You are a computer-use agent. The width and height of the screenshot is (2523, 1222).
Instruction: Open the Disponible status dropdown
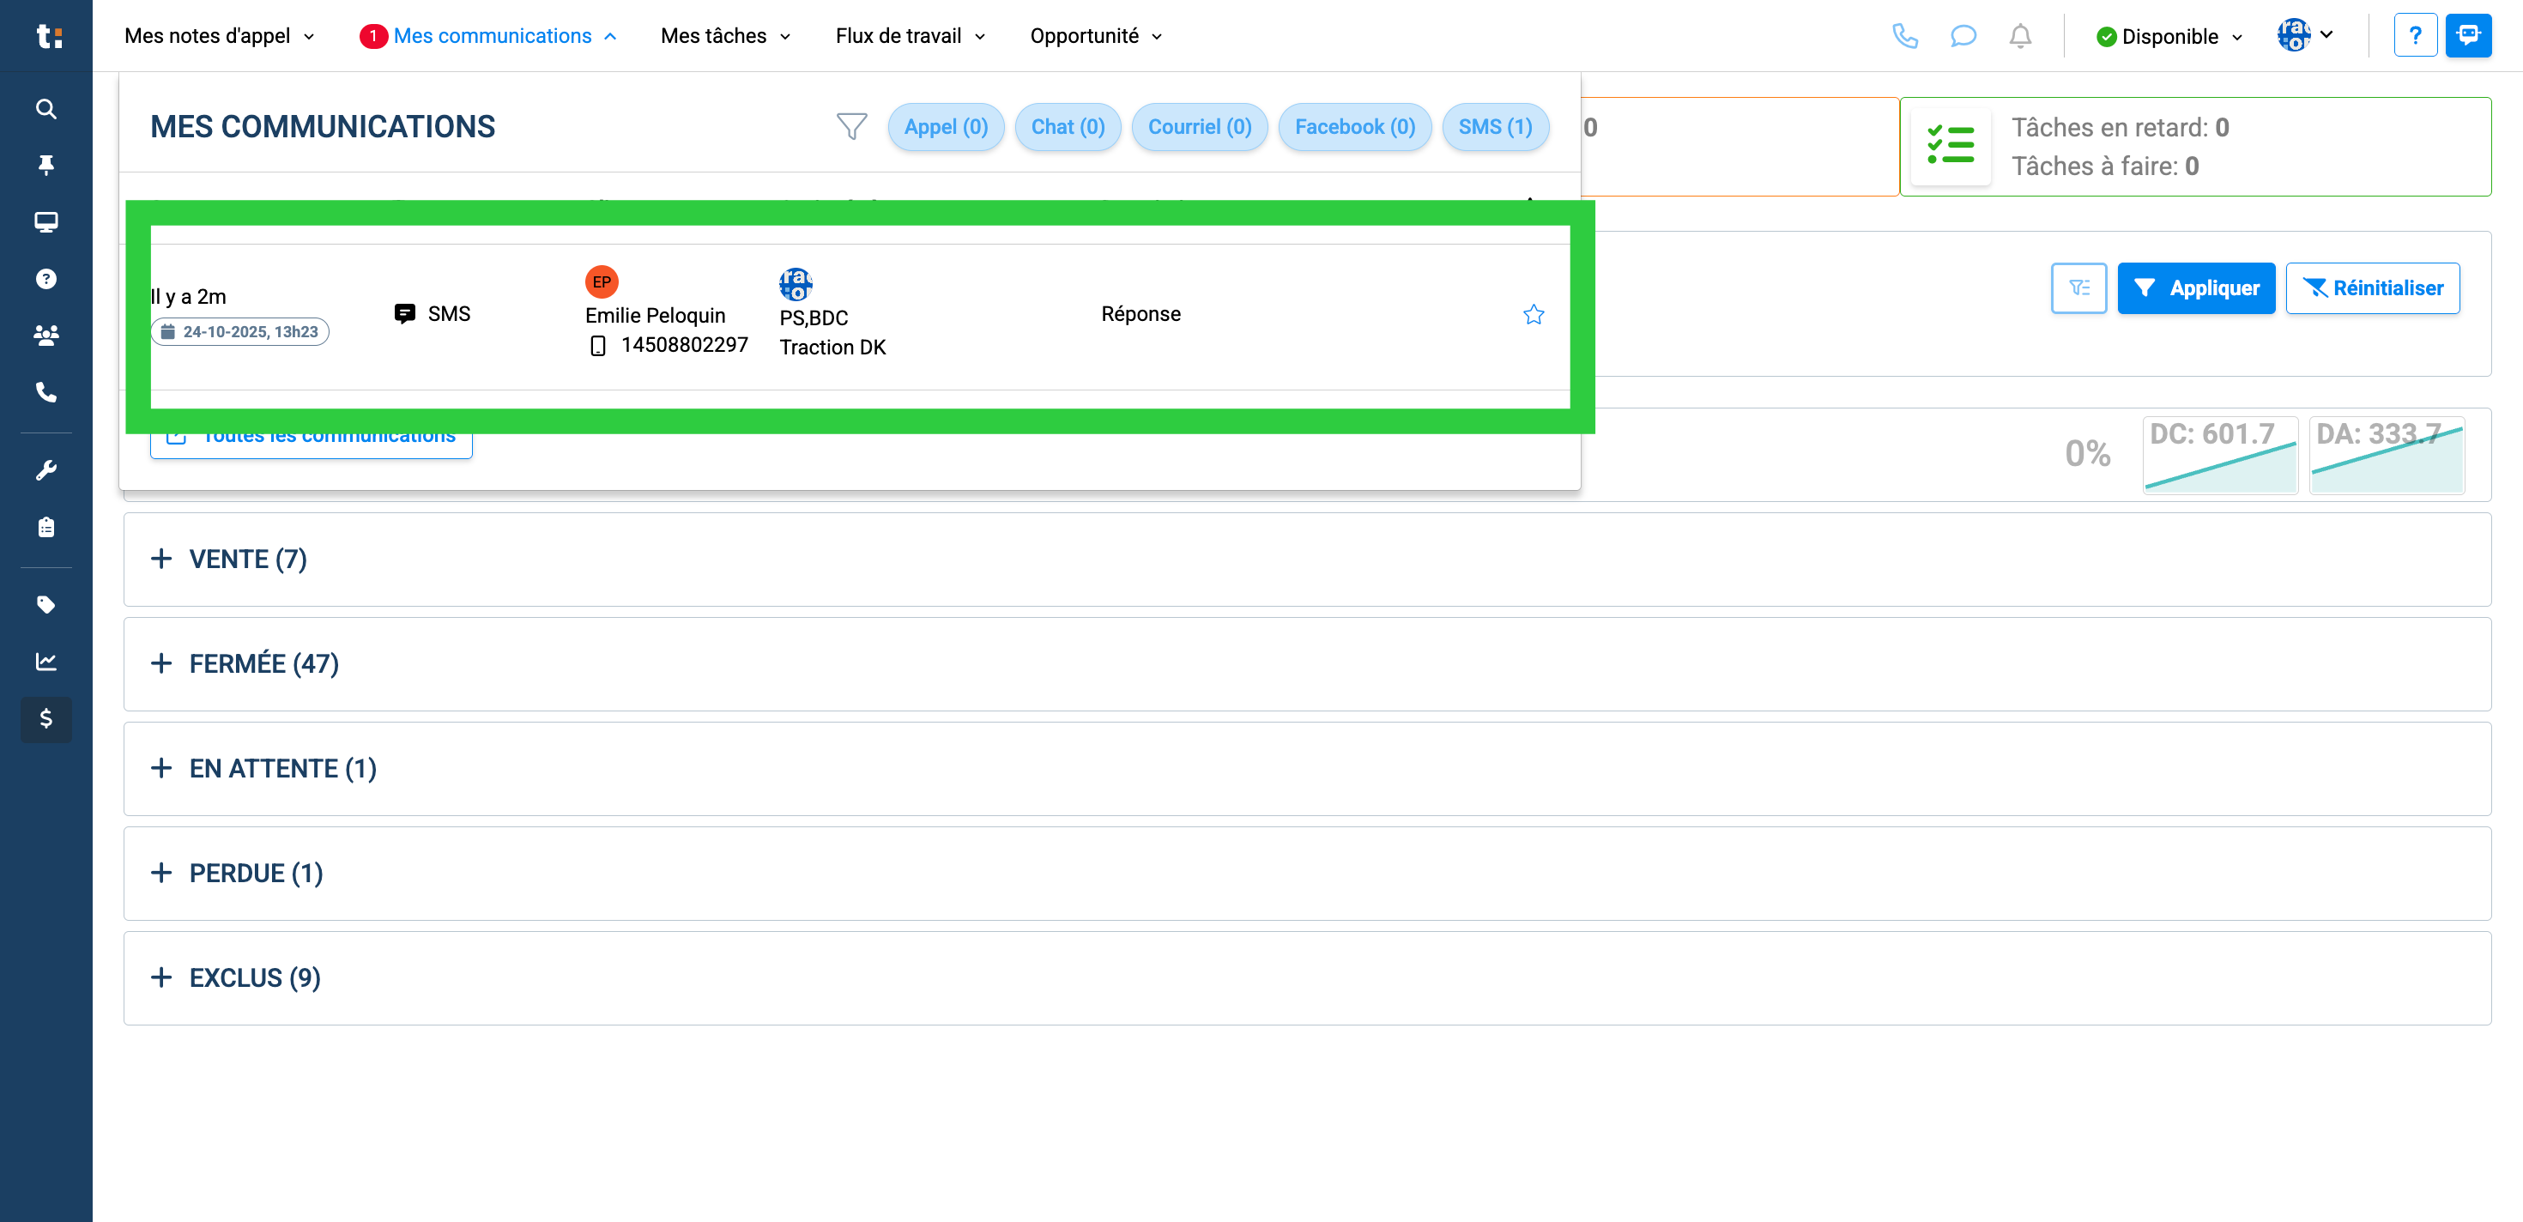click(x=2169, y=36)
